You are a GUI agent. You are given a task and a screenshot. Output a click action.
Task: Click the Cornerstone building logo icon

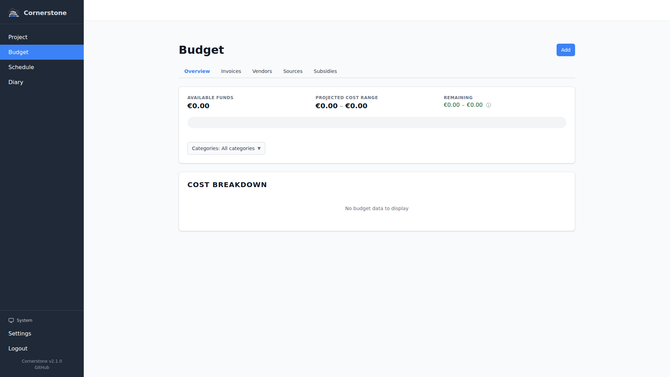click(x=14, y=12)
